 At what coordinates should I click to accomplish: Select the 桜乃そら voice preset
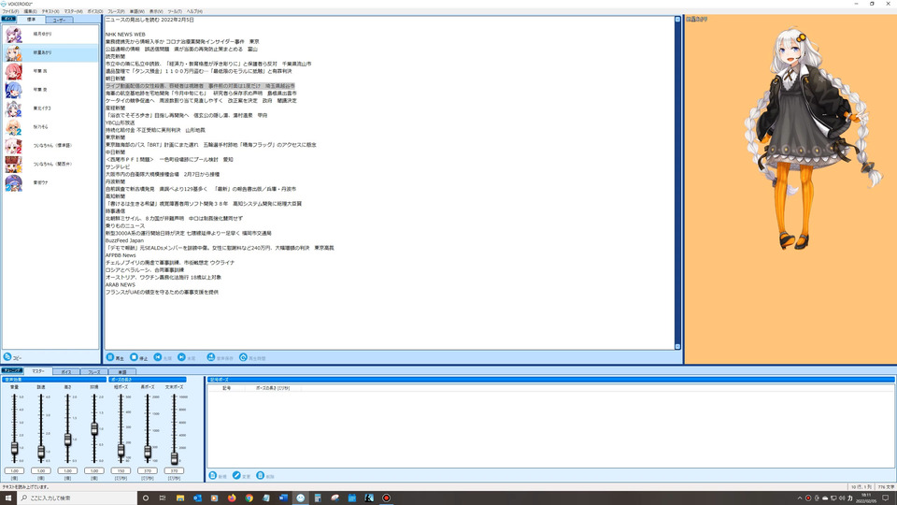point(50,126)
